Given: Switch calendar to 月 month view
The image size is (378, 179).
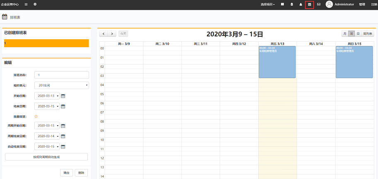Looking at the screenshot, I should coord(345,34).
